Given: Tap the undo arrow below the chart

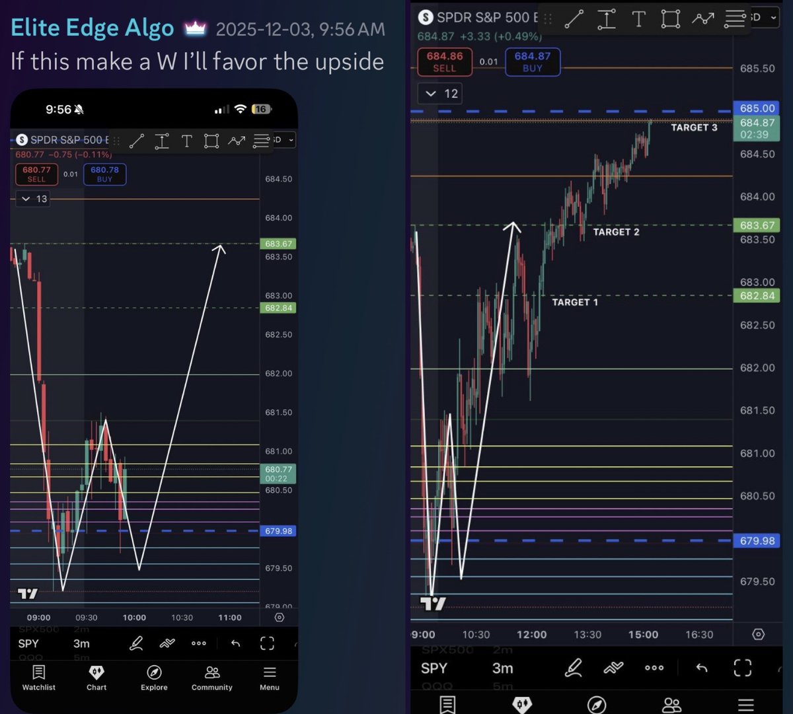Looking at the screenshot, I should (701, 668).
